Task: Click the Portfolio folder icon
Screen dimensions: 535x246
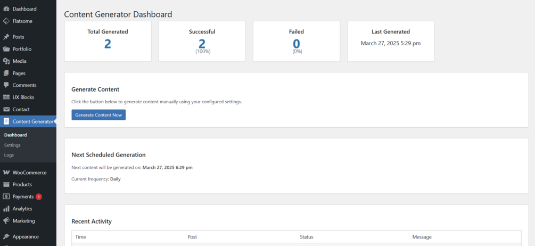Action: (x=6, y=49)
